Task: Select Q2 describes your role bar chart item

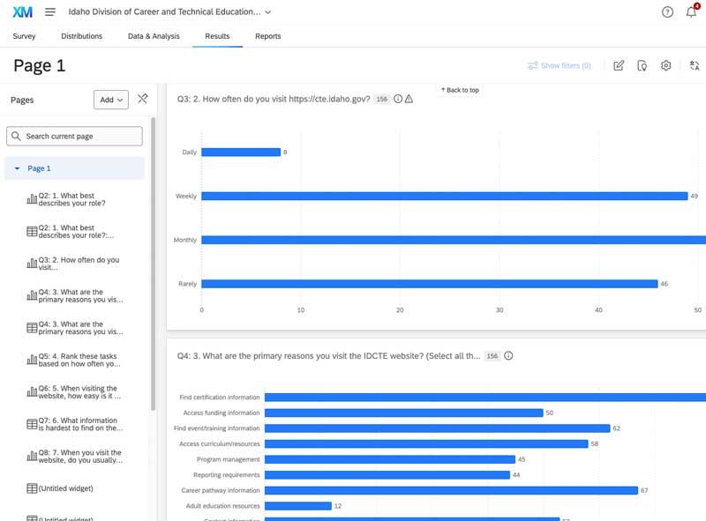Action: [x=74, y=199]
